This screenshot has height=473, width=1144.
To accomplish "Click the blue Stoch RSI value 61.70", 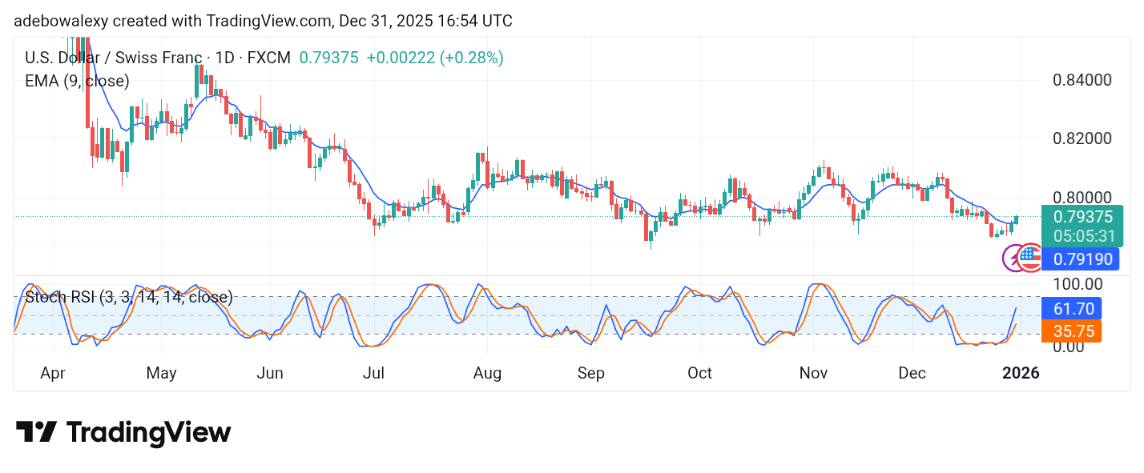I will (1072, 308).
